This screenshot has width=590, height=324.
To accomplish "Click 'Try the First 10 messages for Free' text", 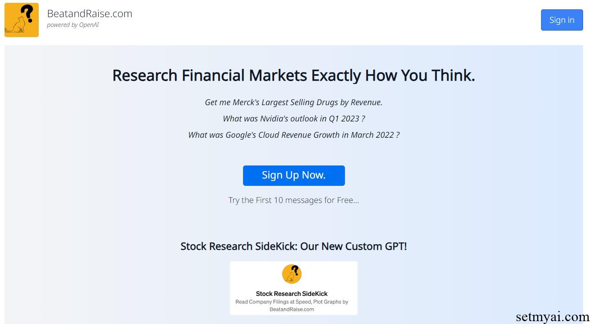I will (x=294, y=200).
